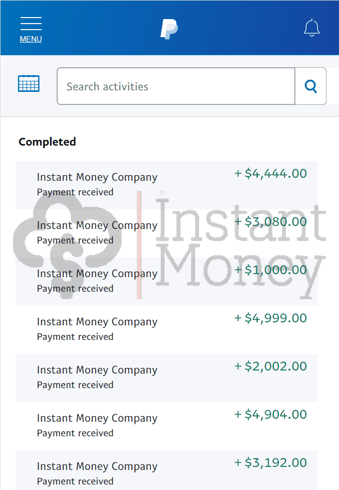Click the Completed section heading
This screenshot has width=339, height=490.
[x=47, y=142]
